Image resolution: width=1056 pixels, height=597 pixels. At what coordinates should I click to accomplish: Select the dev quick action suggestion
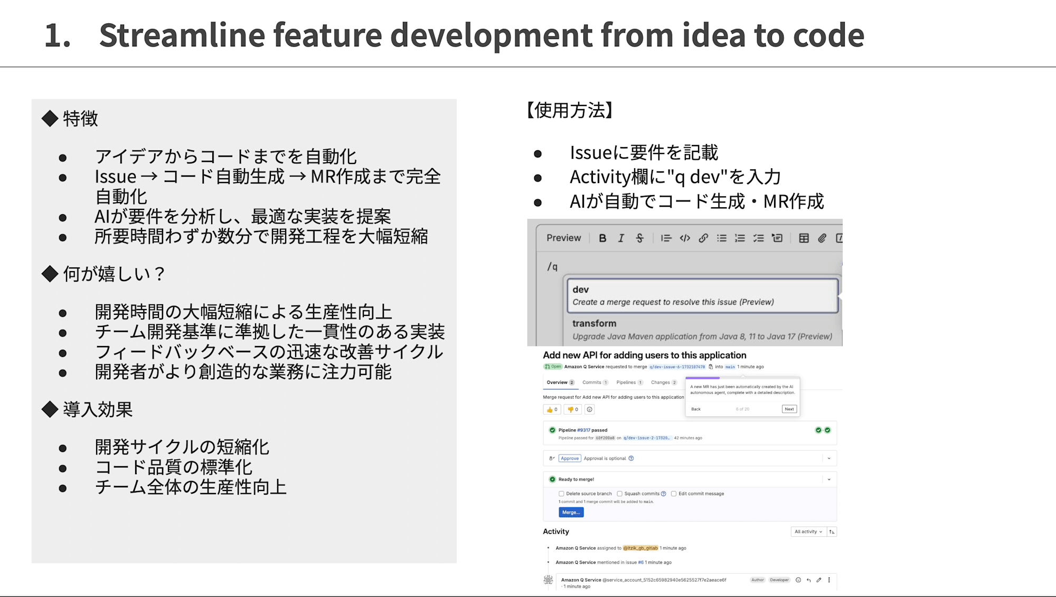pos(702,295)
